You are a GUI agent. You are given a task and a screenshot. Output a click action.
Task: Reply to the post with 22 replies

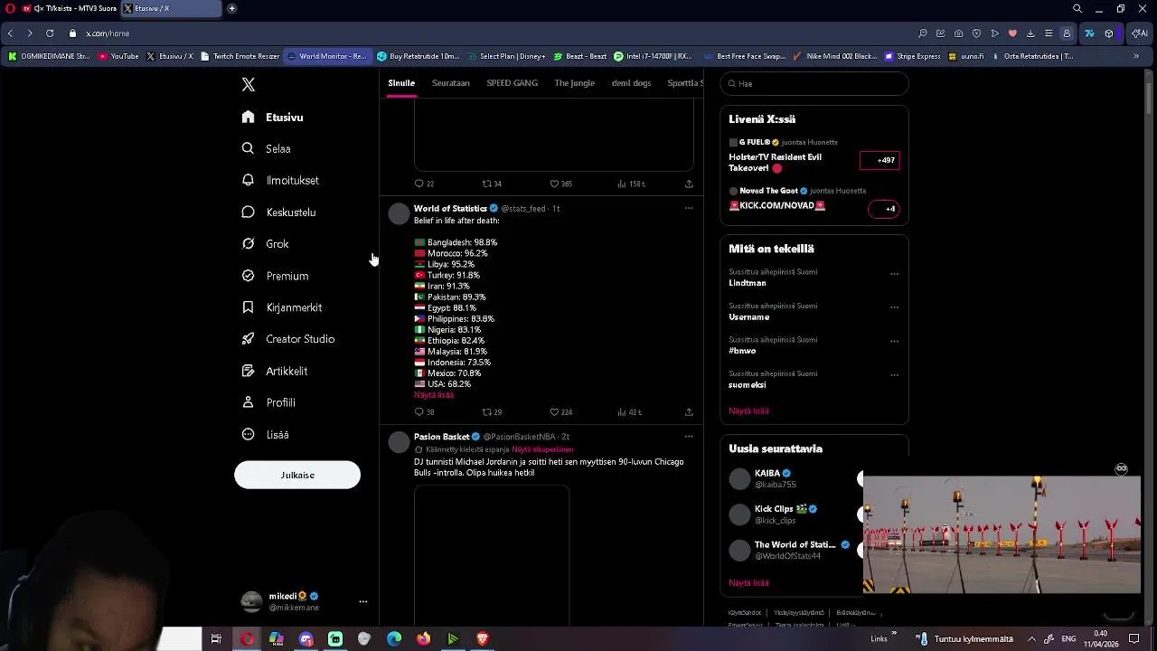point(423,184)
